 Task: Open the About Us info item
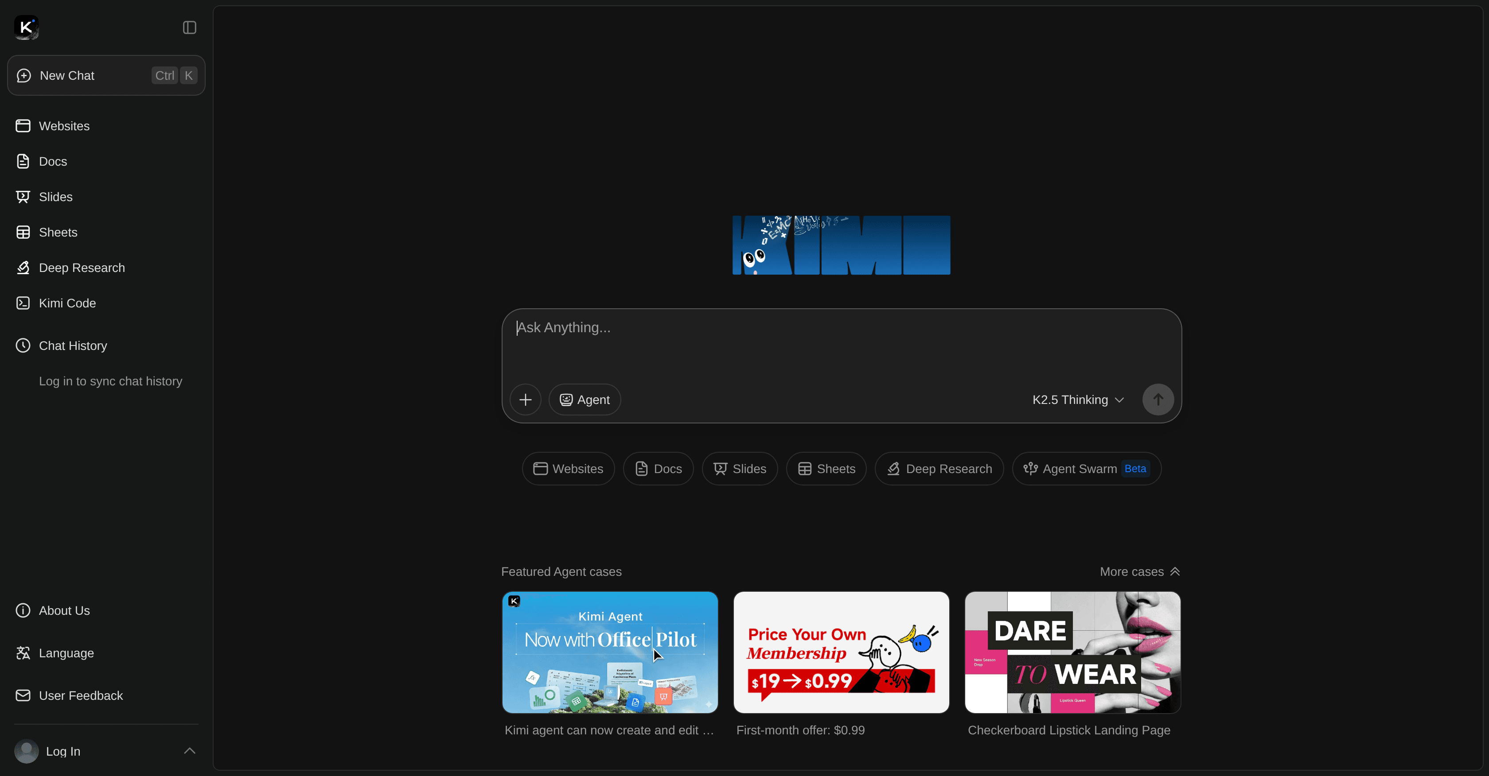[x=63, y=610]
